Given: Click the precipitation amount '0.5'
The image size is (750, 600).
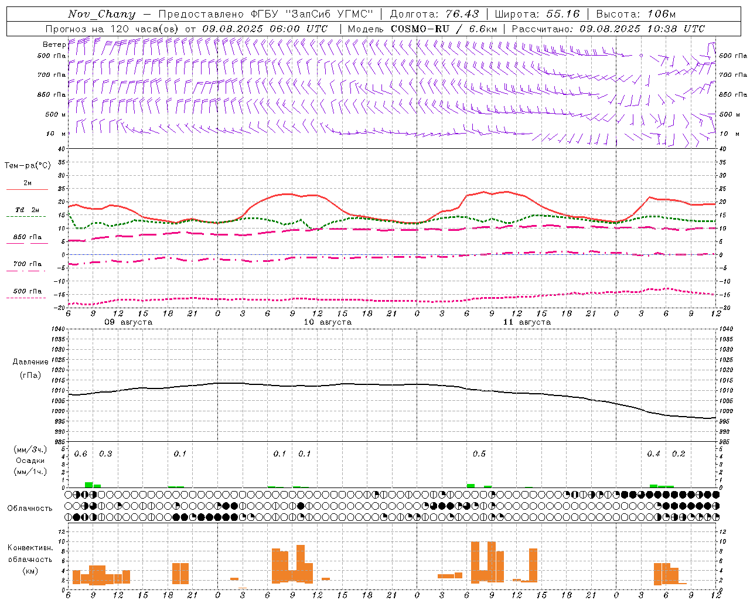Looking at the screenshot, I should tap(479, 454).
